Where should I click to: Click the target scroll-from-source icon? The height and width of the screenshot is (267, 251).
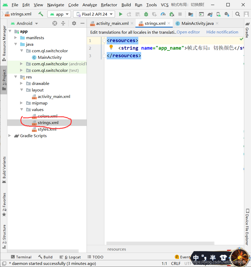tap(55, 23)
